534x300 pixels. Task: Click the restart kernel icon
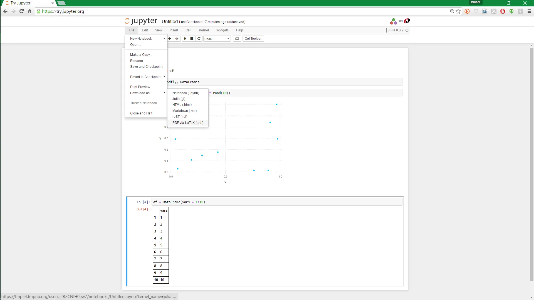199,39
